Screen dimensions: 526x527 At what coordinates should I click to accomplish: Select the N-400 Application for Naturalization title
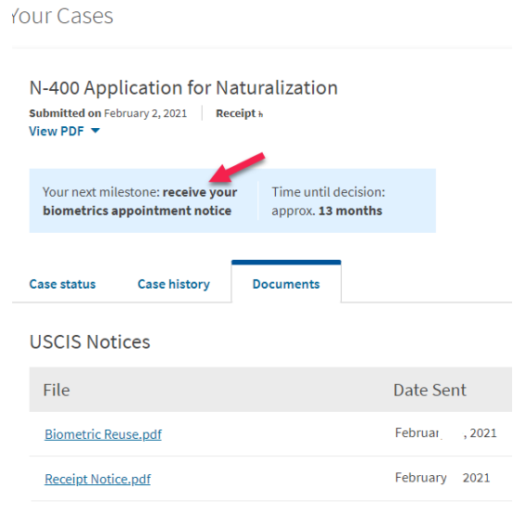point(183,88)
